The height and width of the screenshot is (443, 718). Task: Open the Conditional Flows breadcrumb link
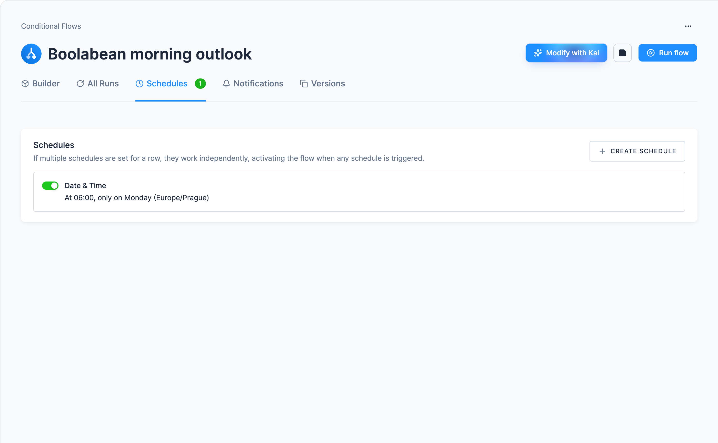pyautogui.click(x=51, y=26)
